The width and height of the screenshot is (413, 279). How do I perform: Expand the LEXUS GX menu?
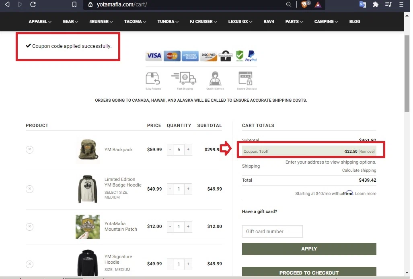tap(240, 22)
